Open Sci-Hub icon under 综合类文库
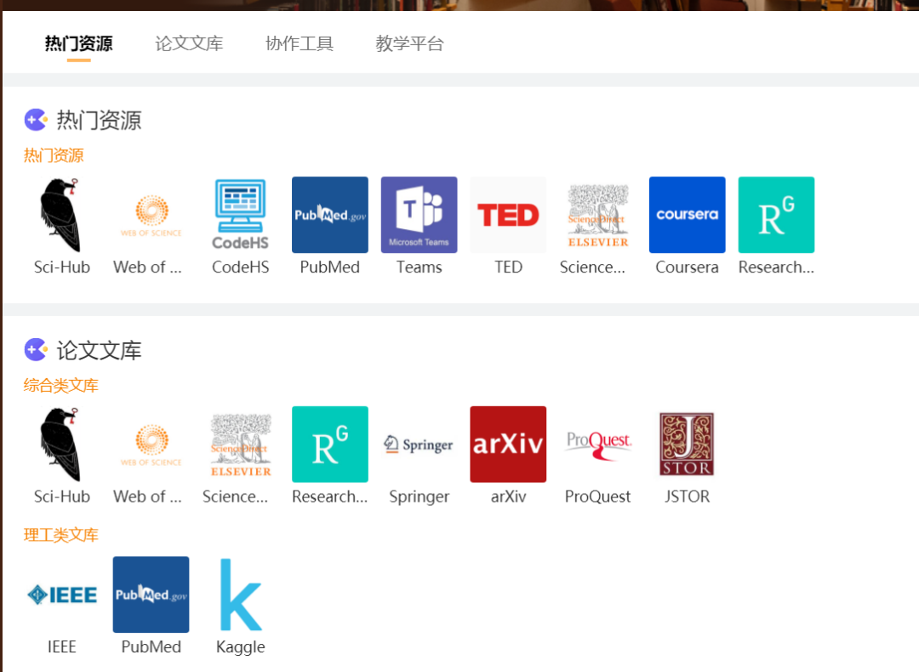This screenshot has height=672, width=919. (x=61, y=445)
